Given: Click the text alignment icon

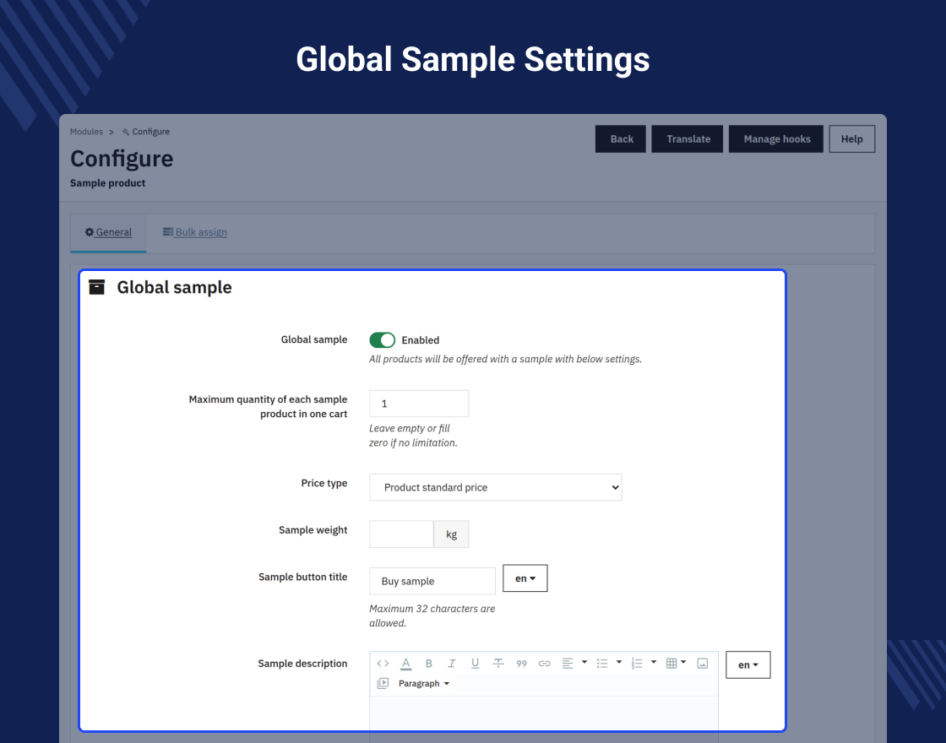Looking at the screenshot, I should pos(568,664).
